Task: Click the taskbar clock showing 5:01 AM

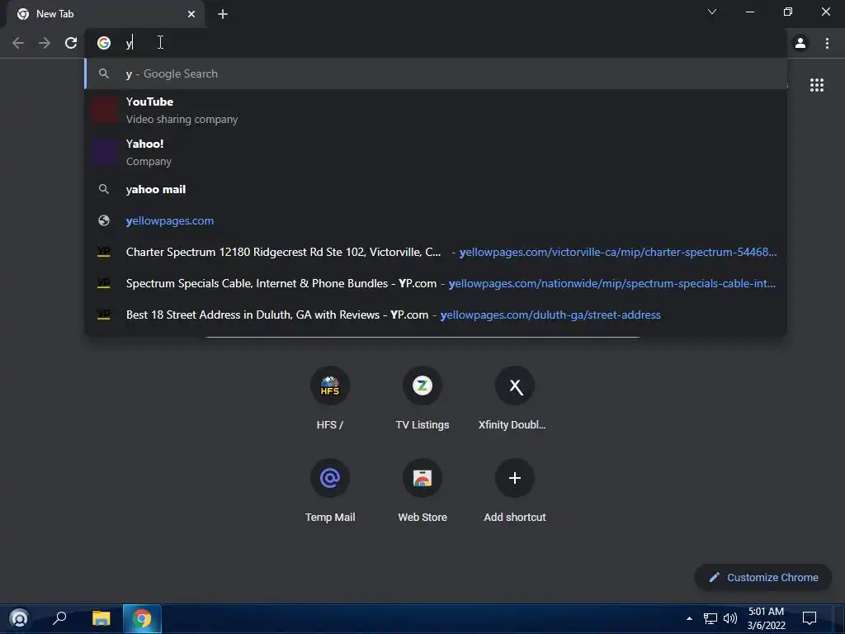Action: (767, 618)
